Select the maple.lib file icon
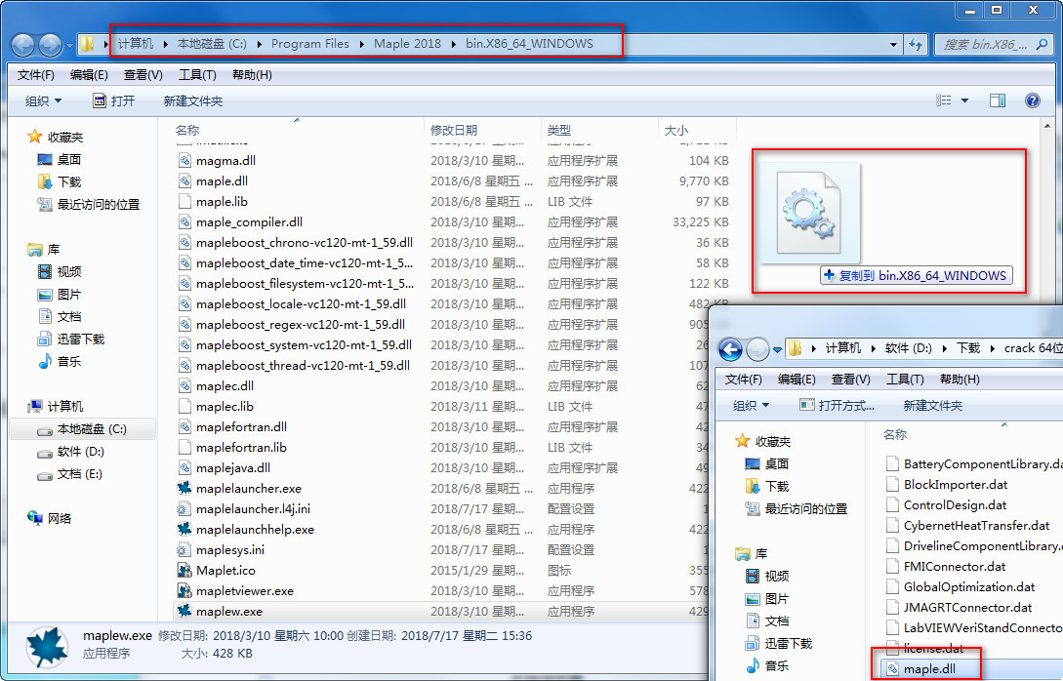Screen dimensions: 1063x681 pyautogui.click(x=184, y=201)
